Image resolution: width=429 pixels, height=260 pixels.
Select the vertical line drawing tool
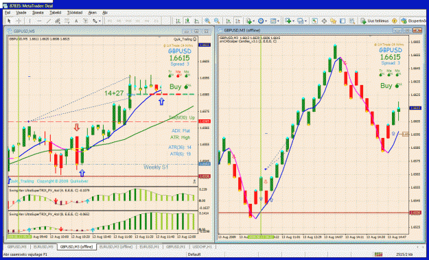coord(30,21)
